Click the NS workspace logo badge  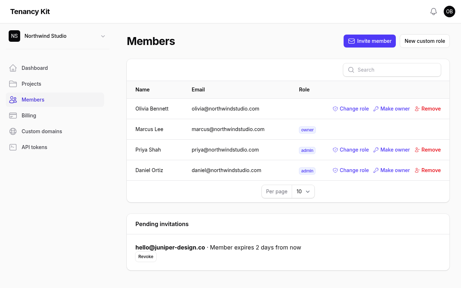[x=14, y=36]
